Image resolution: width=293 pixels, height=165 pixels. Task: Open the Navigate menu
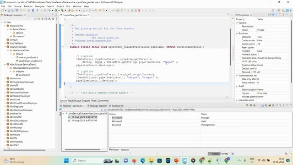[40, 6]
